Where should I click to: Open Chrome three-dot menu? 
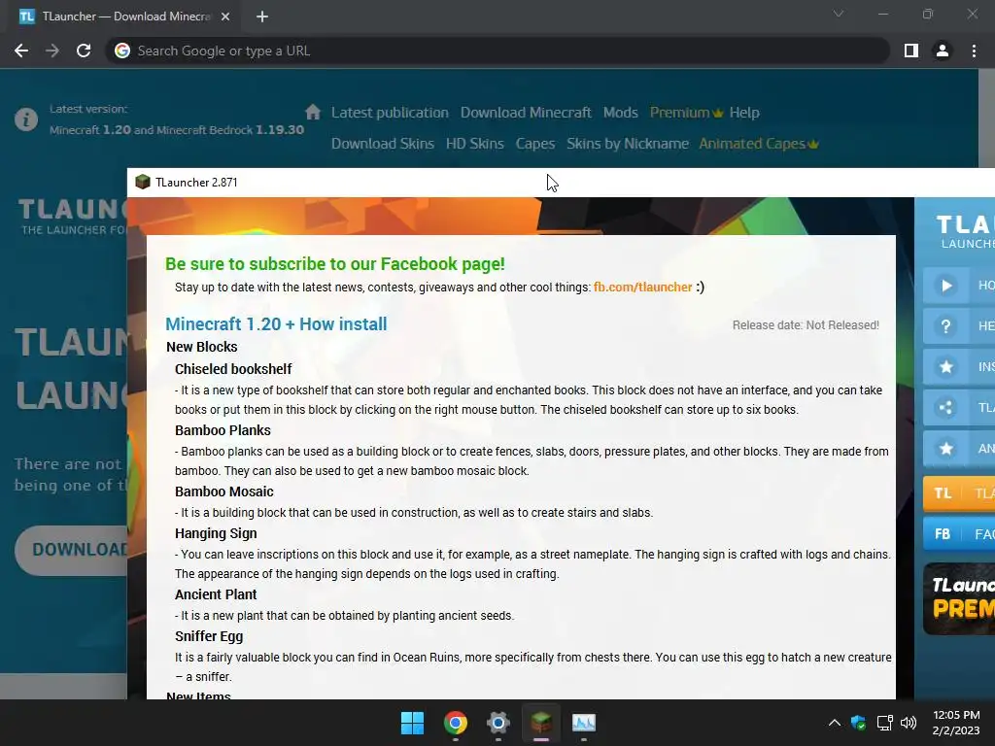point(974,51)
